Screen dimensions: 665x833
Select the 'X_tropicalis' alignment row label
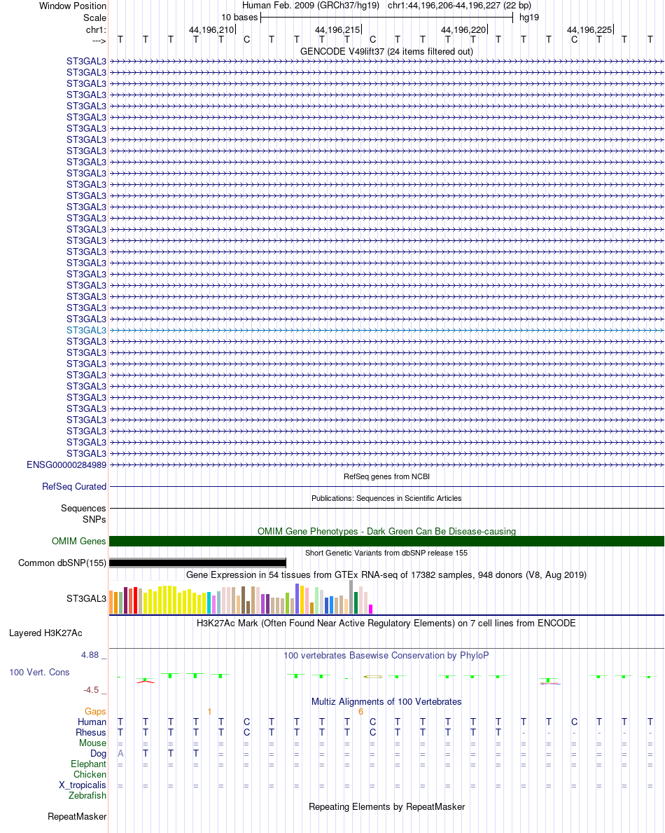pos(83,785)
